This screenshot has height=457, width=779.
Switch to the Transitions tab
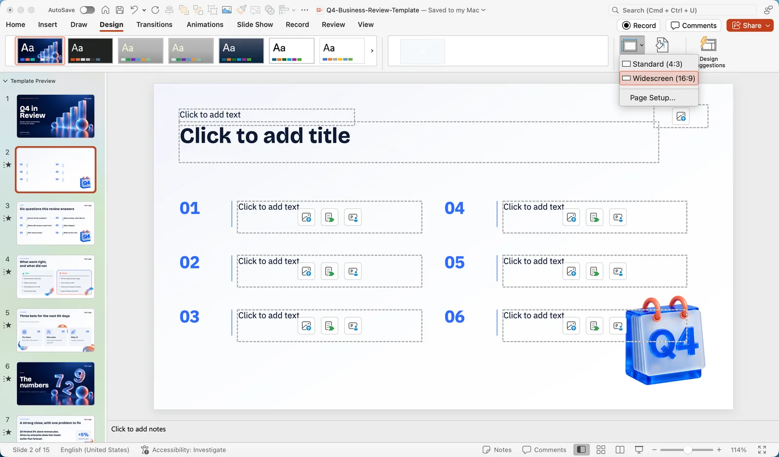(154, 24)
